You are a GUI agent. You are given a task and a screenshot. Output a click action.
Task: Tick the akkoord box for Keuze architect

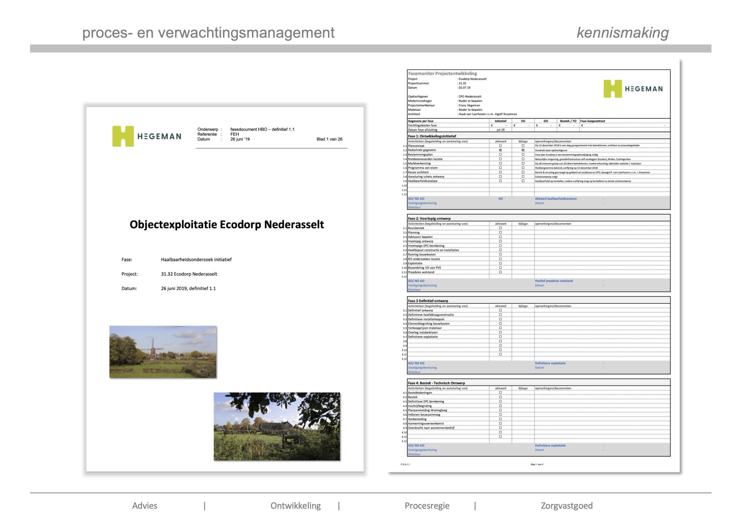500,172
